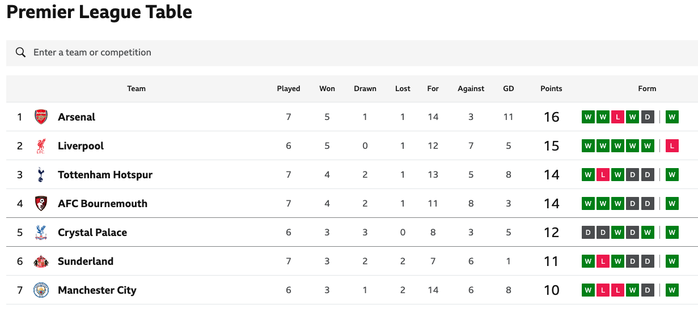Click the AFC Bournemouth crest

[41, 204]
